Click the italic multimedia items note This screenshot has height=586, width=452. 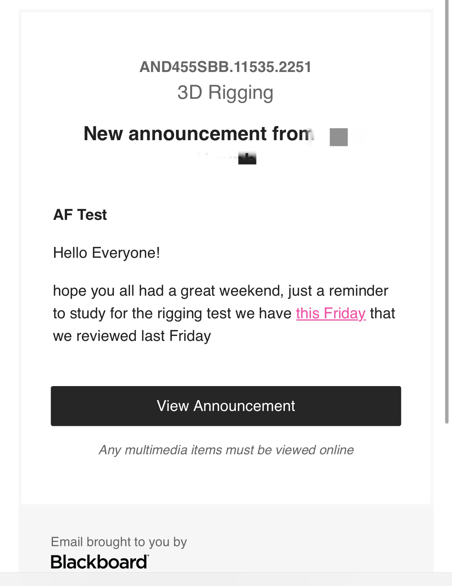point(226,450)
